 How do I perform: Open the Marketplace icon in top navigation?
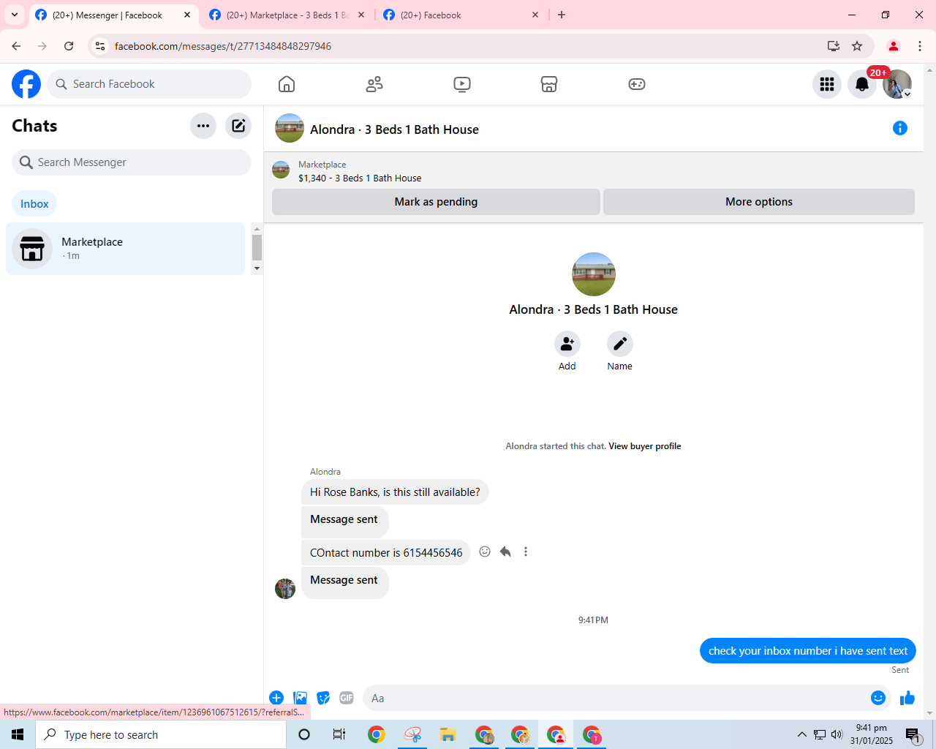tap(549, 84)
